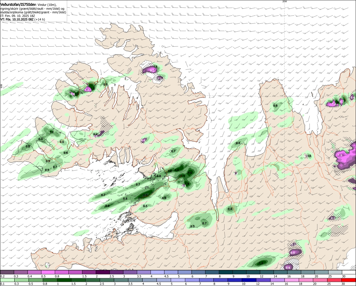Click the white swatch after 30 in top legend

[x=349, y=272]
